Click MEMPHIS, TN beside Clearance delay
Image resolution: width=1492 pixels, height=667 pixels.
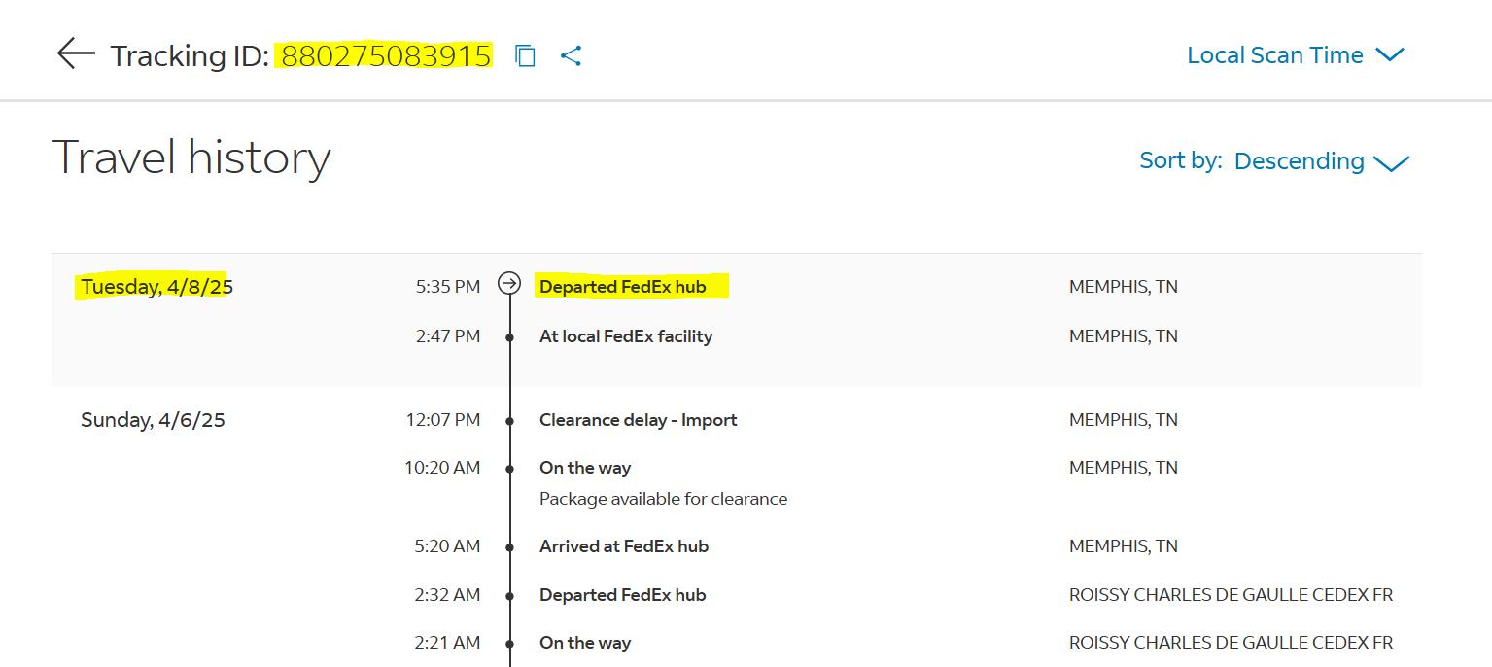[1124, 420]
